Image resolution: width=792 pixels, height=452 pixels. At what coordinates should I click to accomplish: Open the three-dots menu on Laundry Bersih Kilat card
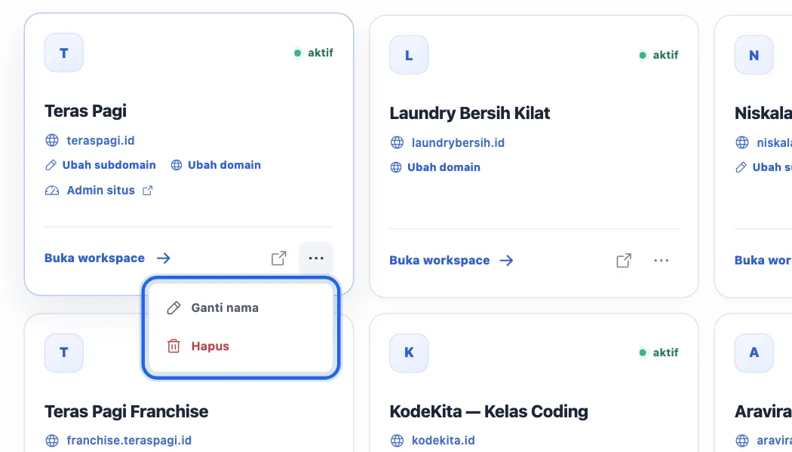point(662,261)
